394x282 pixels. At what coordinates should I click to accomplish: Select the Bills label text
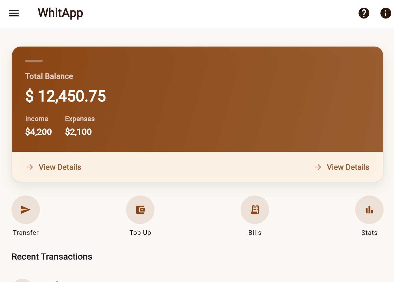point(255,233)
